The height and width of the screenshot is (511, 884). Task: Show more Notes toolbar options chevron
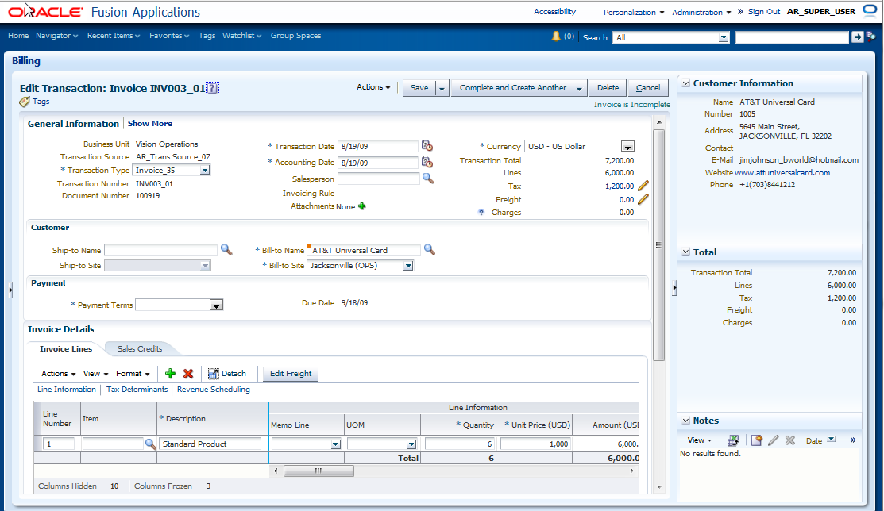tap(853, 440)
